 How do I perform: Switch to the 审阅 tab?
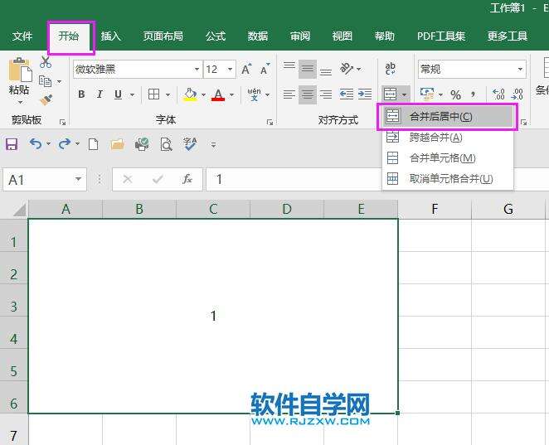coord(300,36)
